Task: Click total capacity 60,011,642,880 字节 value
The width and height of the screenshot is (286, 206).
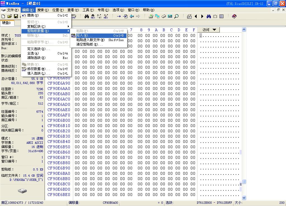Action: coord(27,83)
